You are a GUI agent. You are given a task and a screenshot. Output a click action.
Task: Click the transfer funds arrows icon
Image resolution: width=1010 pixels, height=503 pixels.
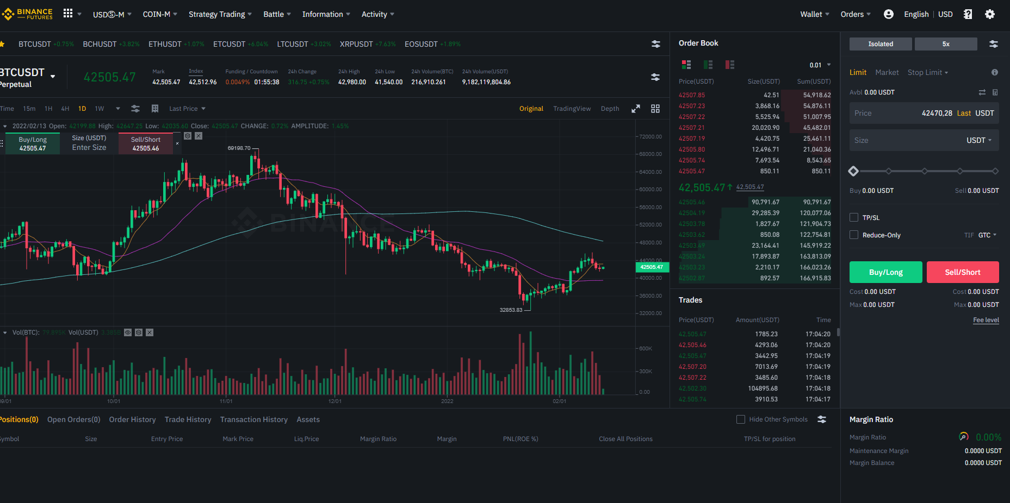click(x=982, y=92)
